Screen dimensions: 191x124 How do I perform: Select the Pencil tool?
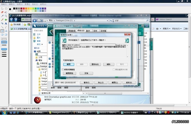(2, 20)
